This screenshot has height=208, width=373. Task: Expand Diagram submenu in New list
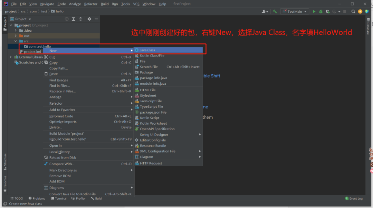point(169,157)
